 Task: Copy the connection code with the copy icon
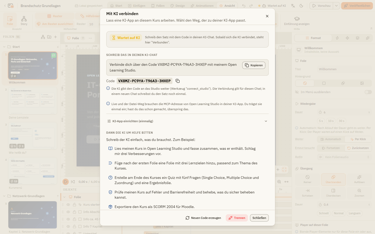click(x=178, y=81)
